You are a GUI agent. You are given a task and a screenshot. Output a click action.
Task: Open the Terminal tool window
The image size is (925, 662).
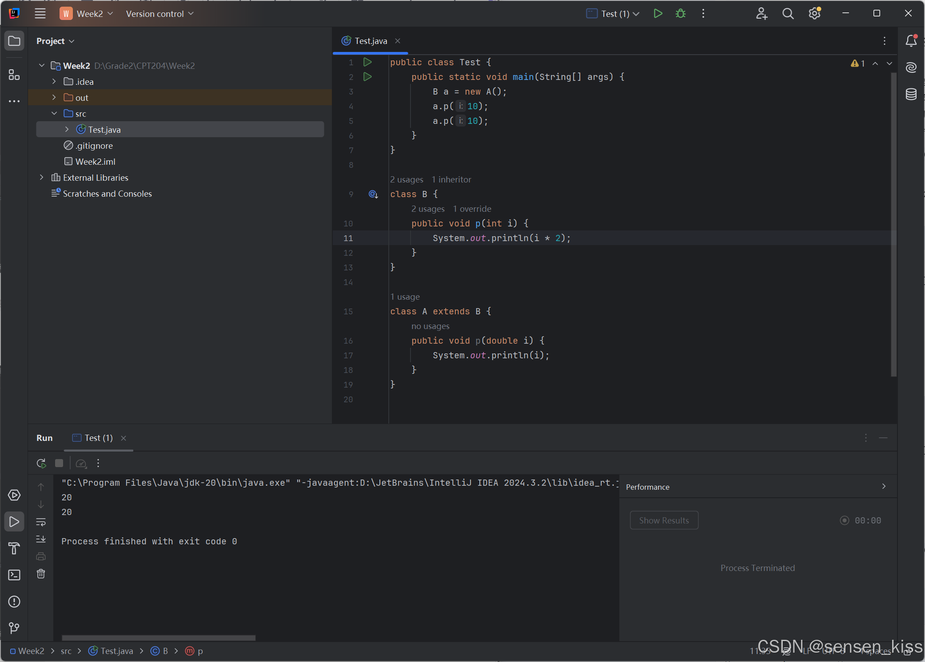(x=14, y=575)
